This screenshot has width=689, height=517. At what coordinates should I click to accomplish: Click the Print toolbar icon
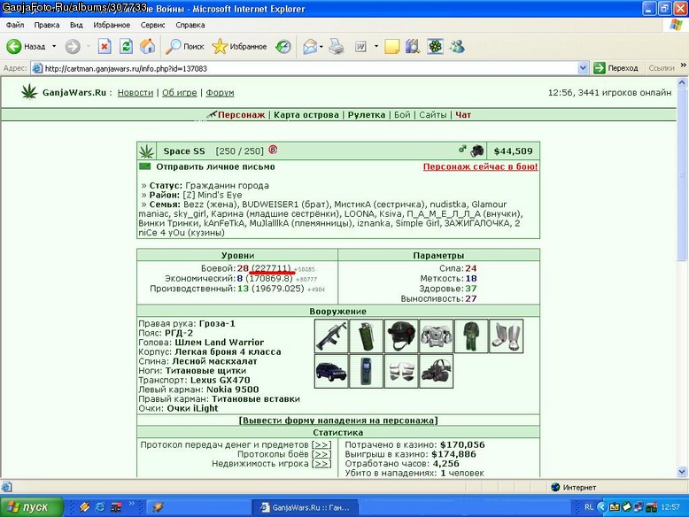[337, 47]
